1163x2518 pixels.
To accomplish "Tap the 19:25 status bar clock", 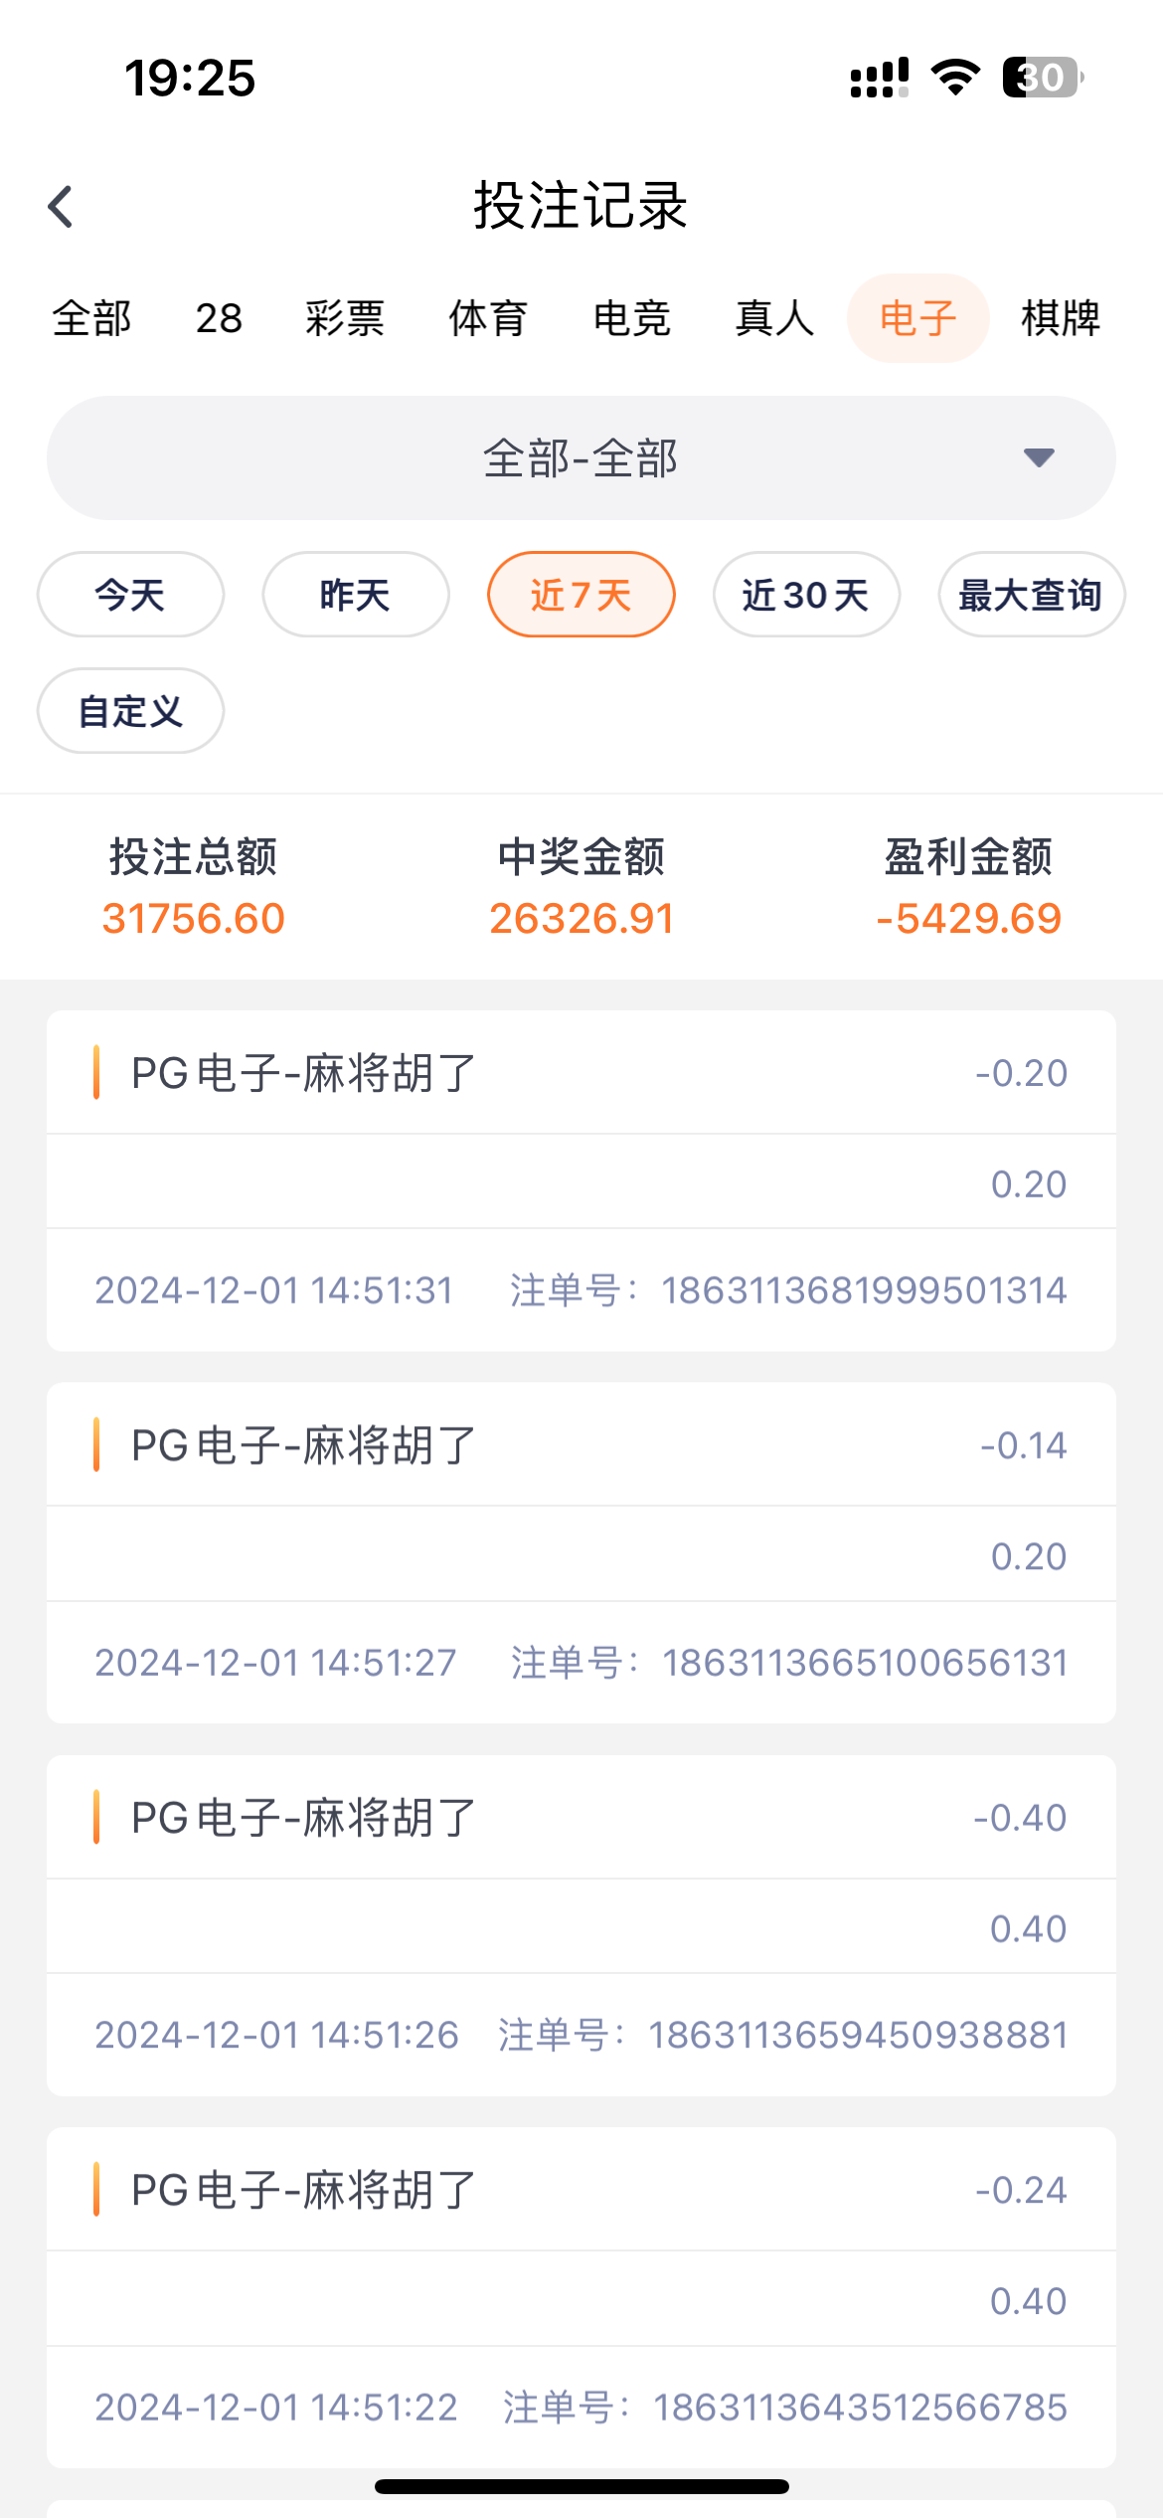I will pyautogui.click(x=190, y=78).
